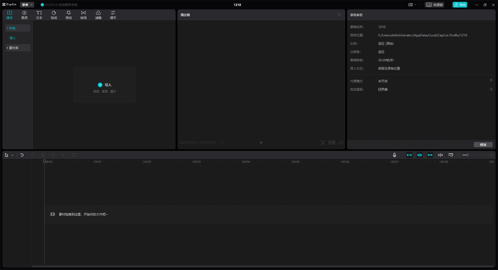The height and width of the screenshot is (270, 498).
Task: Open the selection tool mode dropdown
Action: click(12, 155)
